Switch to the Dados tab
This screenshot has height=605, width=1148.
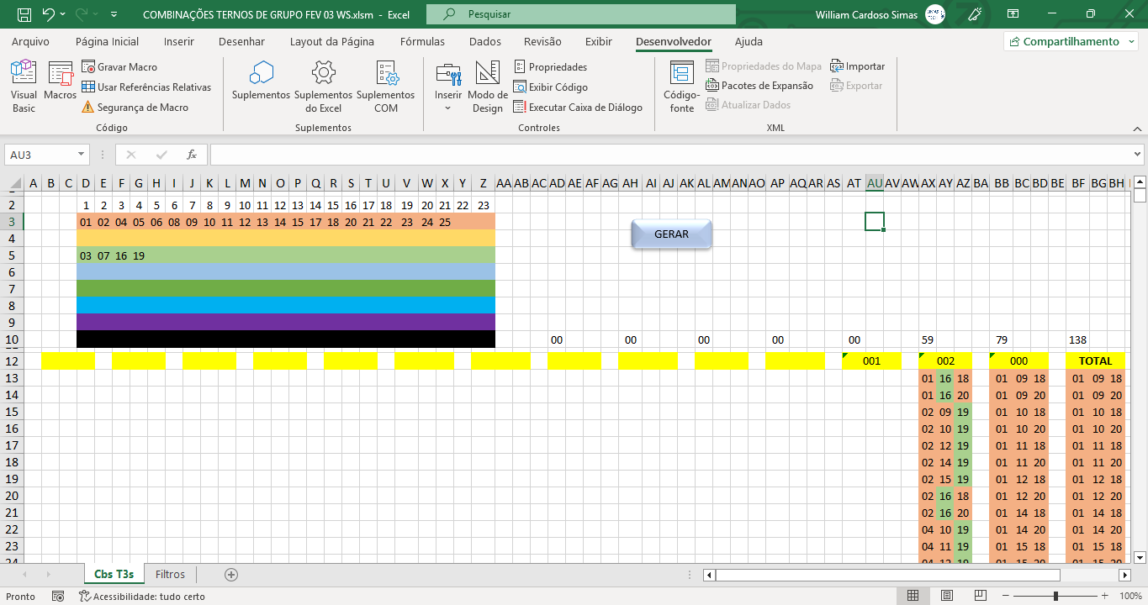[485, 41]
